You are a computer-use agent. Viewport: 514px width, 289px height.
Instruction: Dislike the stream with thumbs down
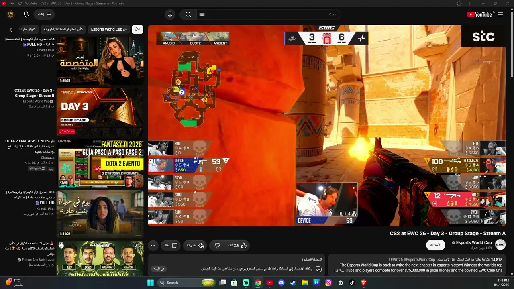tap(217, 245)
